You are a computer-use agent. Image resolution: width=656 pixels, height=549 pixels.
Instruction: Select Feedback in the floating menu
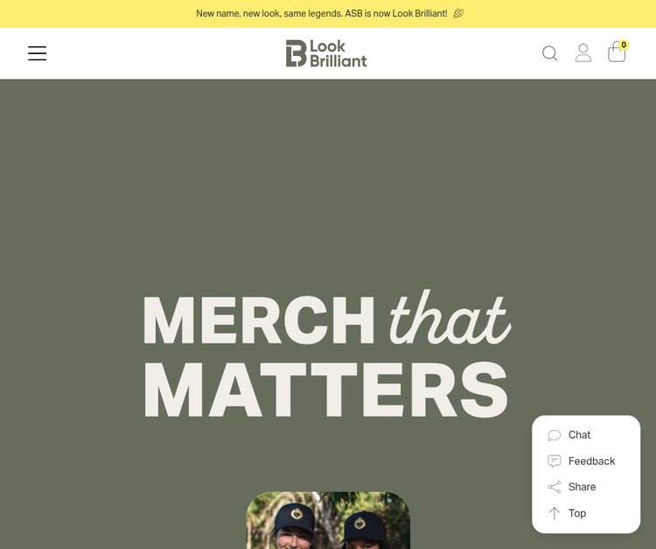point(591,462)
